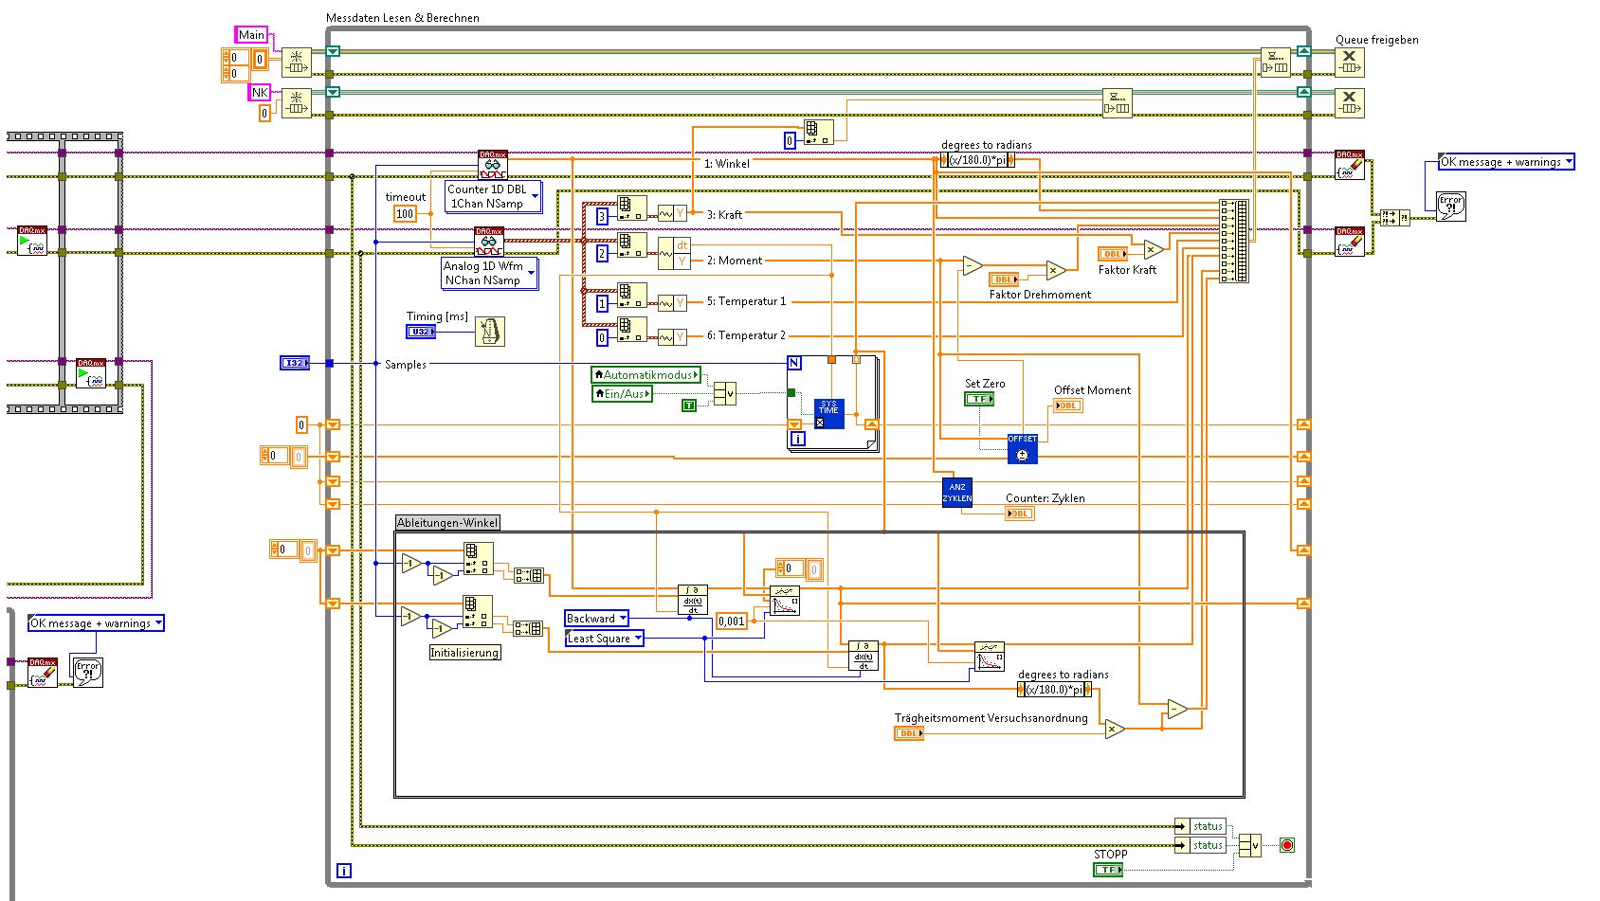Click the Set Zero boolean terminal

pyautogui.click(x=979, y=399)
